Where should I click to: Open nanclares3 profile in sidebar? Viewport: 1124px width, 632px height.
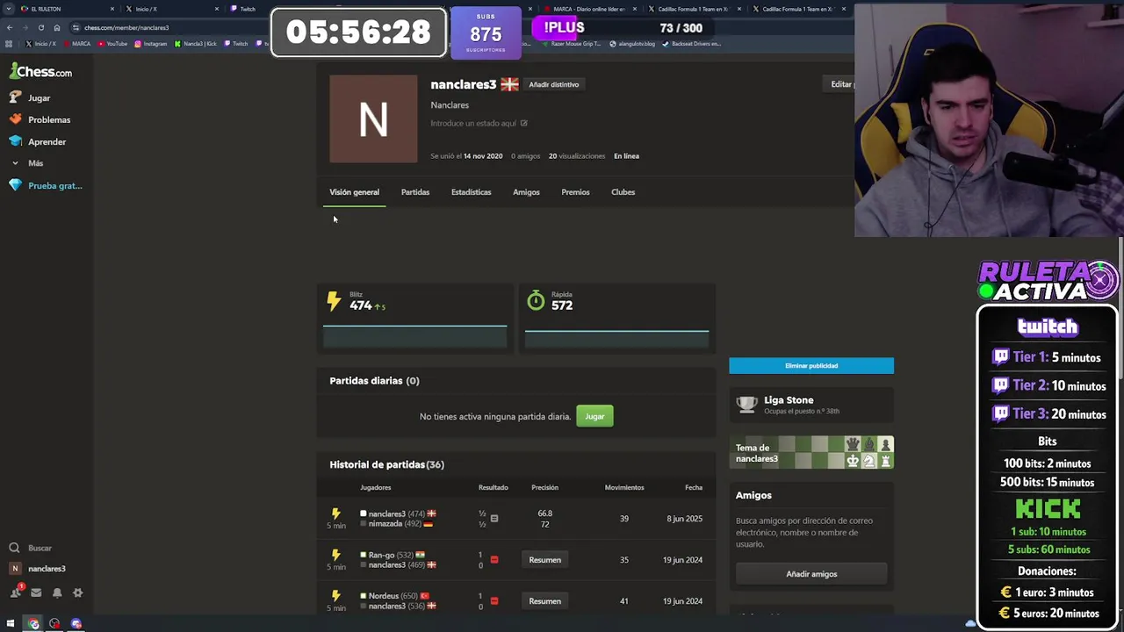(x=38, y=569)
